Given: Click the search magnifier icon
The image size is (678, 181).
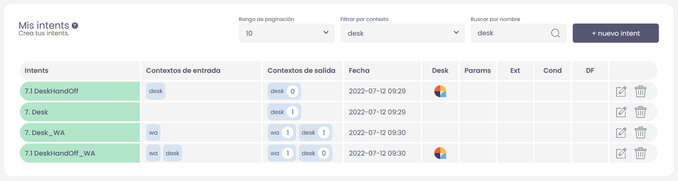Looking at the screenshot, I should [x=555, y=33].
